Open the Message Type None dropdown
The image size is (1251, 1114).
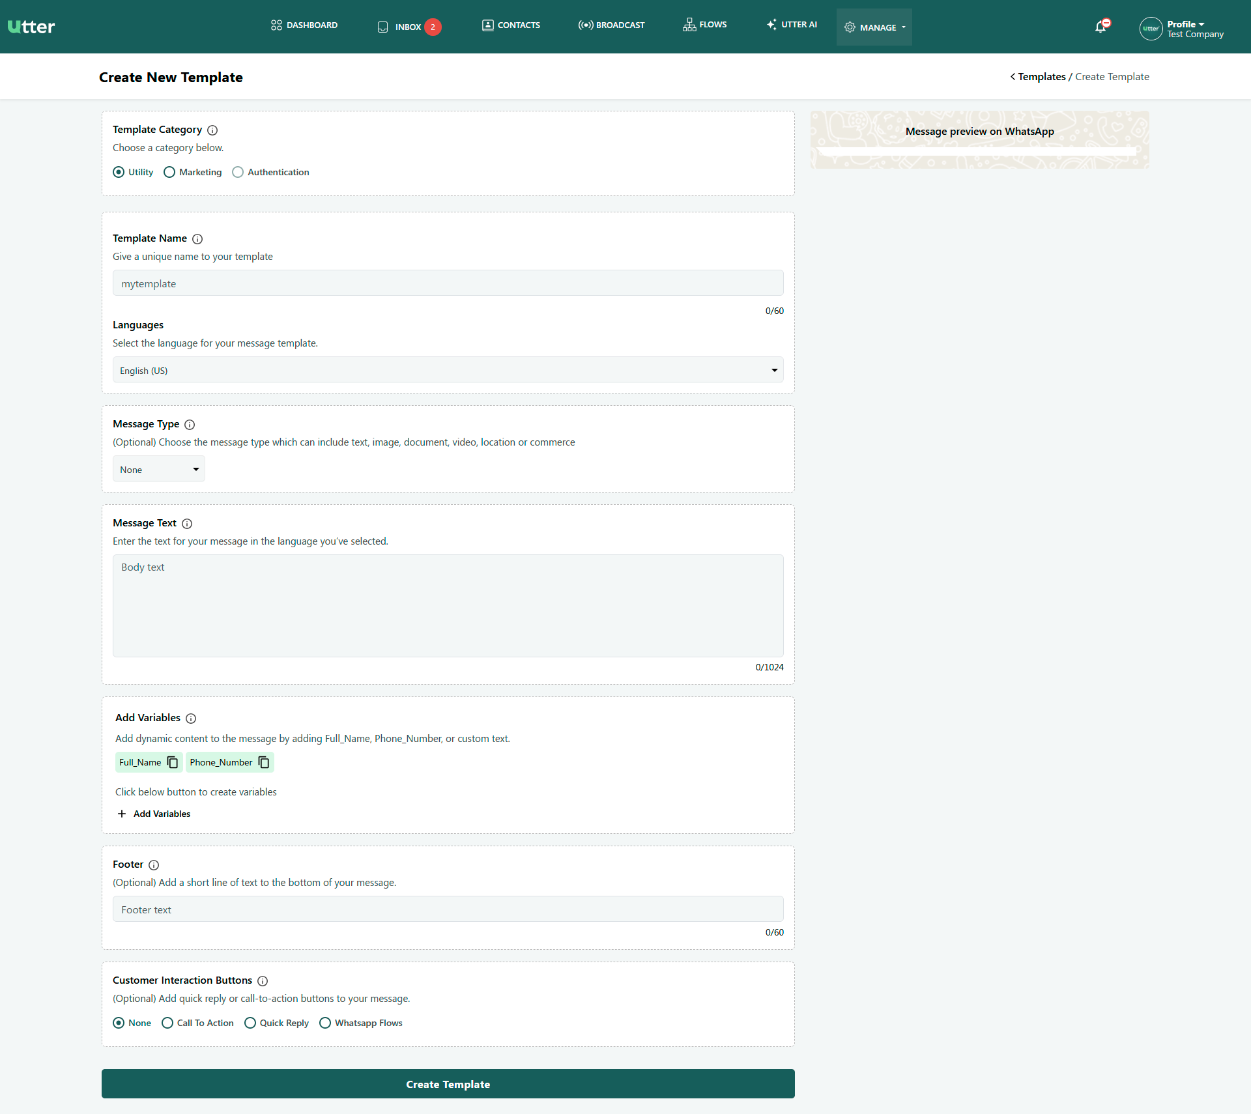(x=158, y=469)
